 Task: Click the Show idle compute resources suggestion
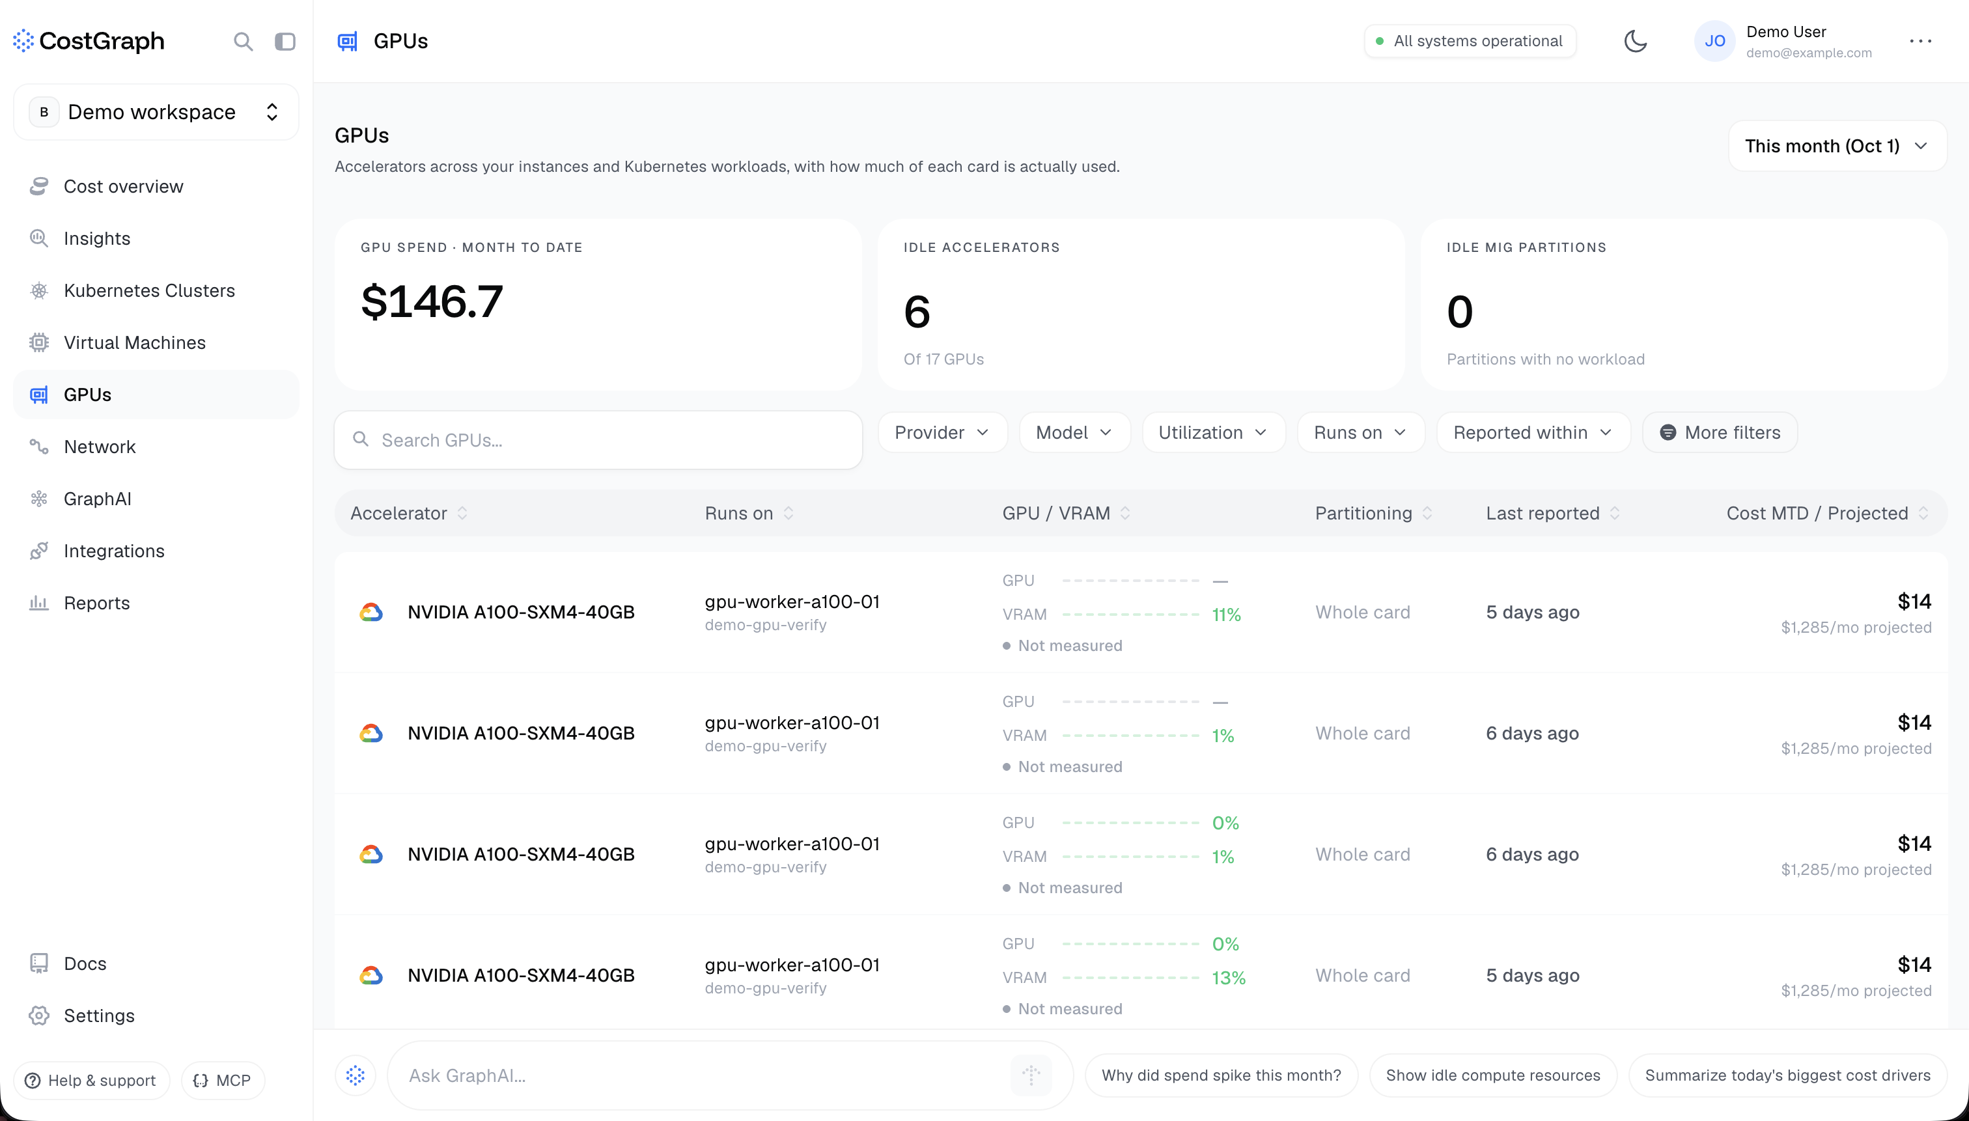[x=1492, y=1075]
